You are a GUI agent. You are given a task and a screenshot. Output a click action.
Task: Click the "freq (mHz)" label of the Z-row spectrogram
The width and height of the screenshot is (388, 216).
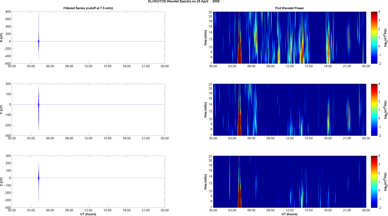(x=205, y=182)
